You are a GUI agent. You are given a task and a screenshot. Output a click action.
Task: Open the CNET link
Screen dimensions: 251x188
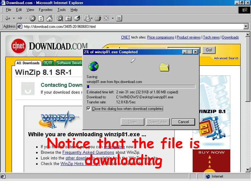(125, 37)
